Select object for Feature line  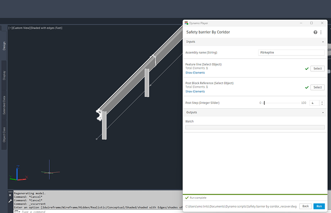tap(318, 68)
